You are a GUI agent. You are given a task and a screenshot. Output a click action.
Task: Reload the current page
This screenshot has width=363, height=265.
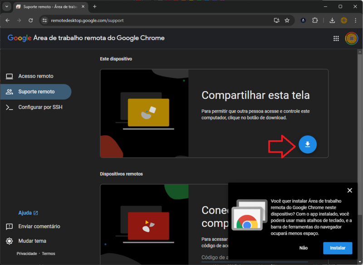click(30, 20)
